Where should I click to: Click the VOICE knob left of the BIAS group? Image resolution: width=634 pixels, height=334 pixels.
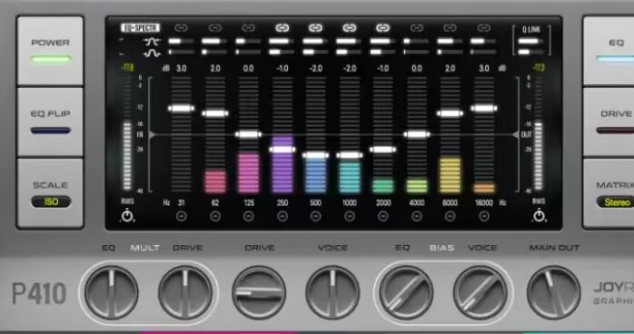pyautogui.click(x=332, y=292)
